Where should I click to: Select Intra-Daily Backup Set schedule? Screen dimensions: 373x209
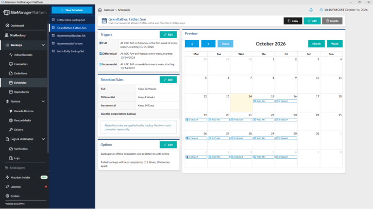pyautogui.click(x=72, y=51)
